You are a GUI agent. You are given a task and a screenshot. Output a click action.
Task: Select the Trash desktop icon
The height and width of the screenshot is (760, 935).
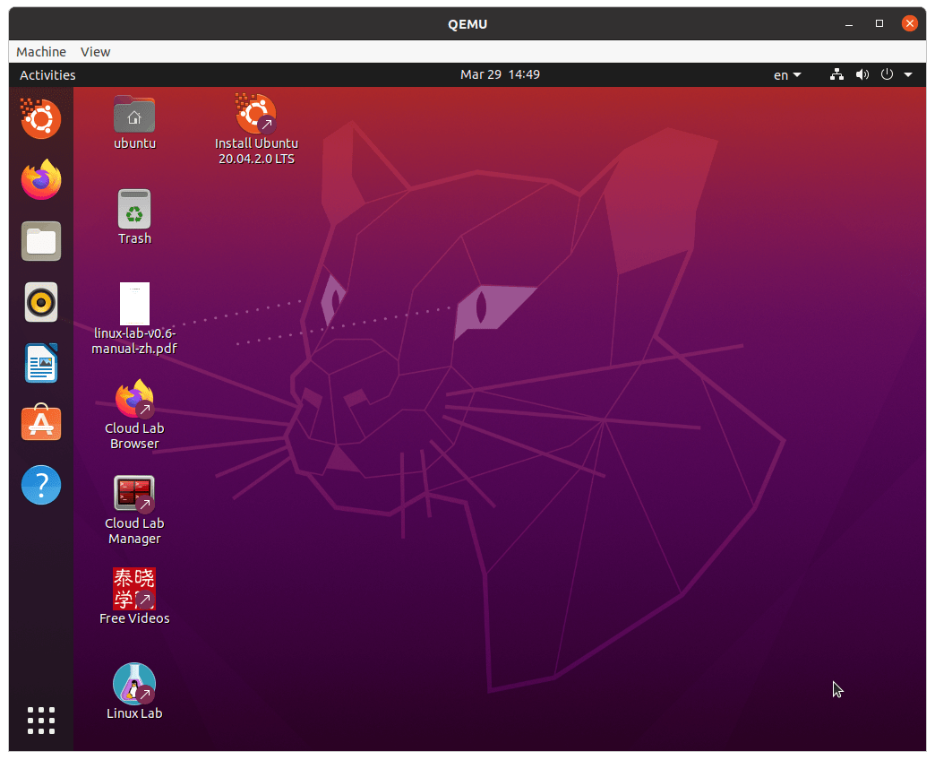coord(134,217)
